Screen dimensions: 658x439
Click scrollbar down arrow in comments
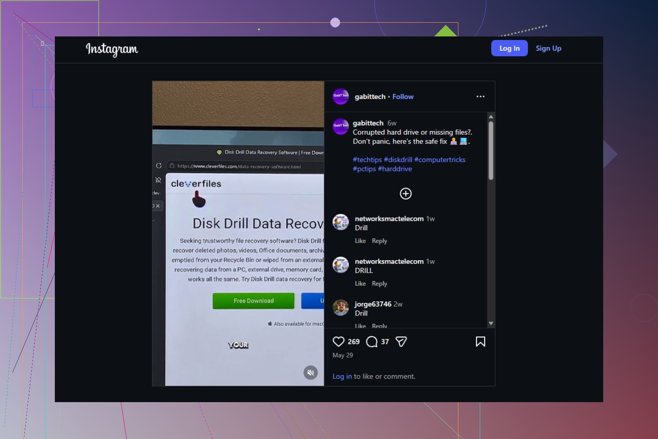pyautogui.click(x=491, y=323)
